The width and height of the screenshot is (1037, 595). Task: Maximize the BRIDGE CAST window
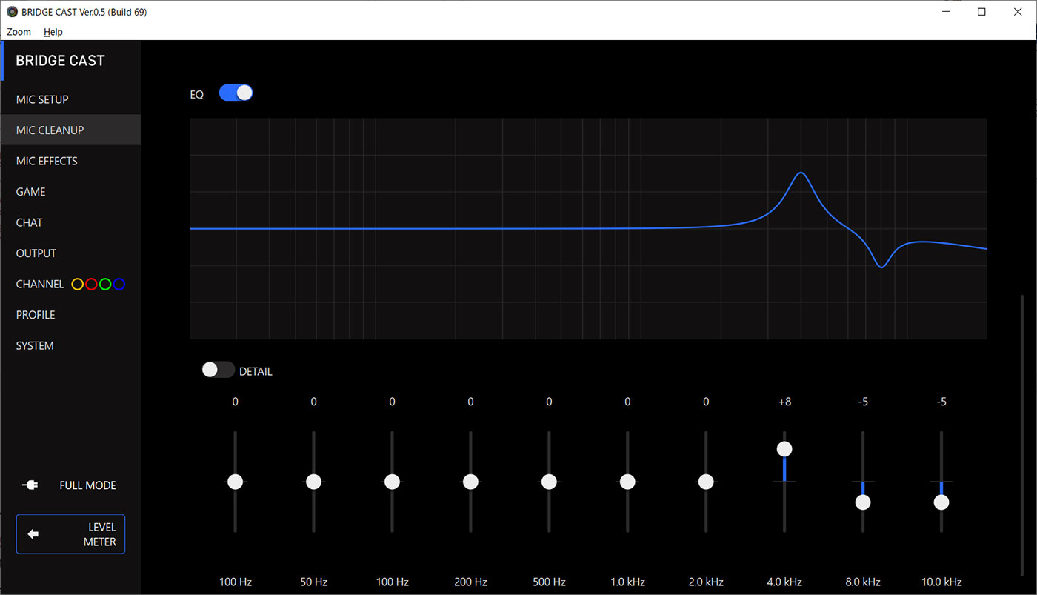[981, 12]
